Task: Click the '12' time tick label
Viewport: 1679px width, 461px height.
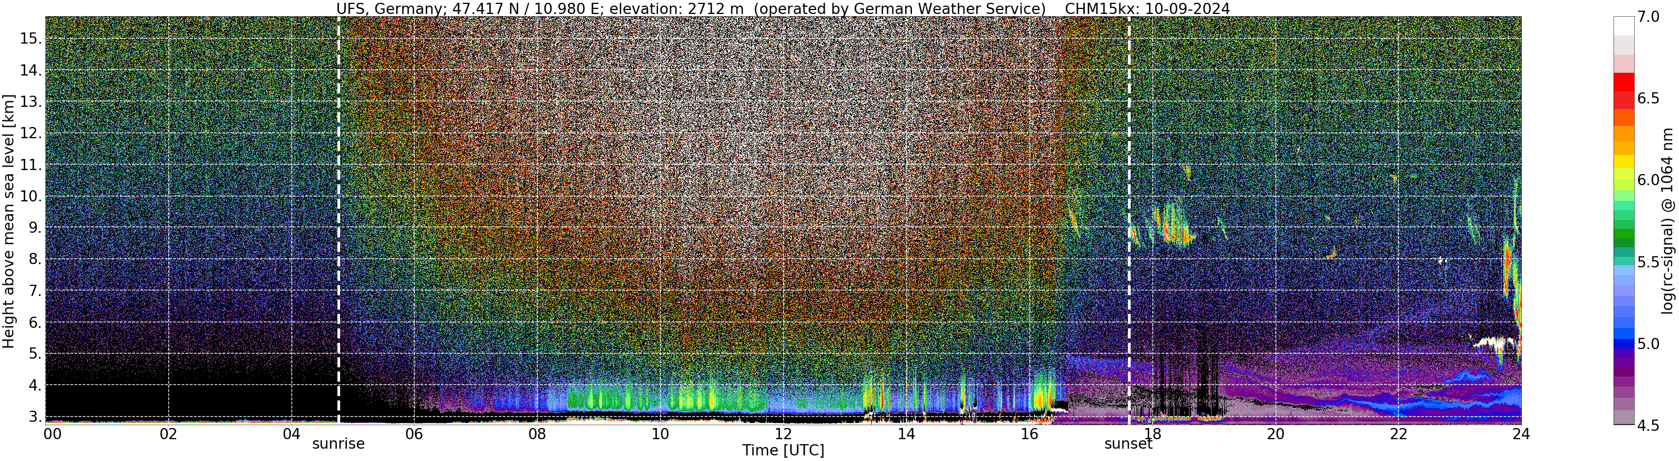Action: [x=783, y=434]
